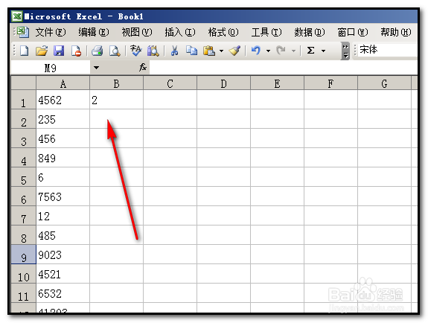Screen dimensions: 428x323
Task: Click cell containing 4562
Action: 63,100
